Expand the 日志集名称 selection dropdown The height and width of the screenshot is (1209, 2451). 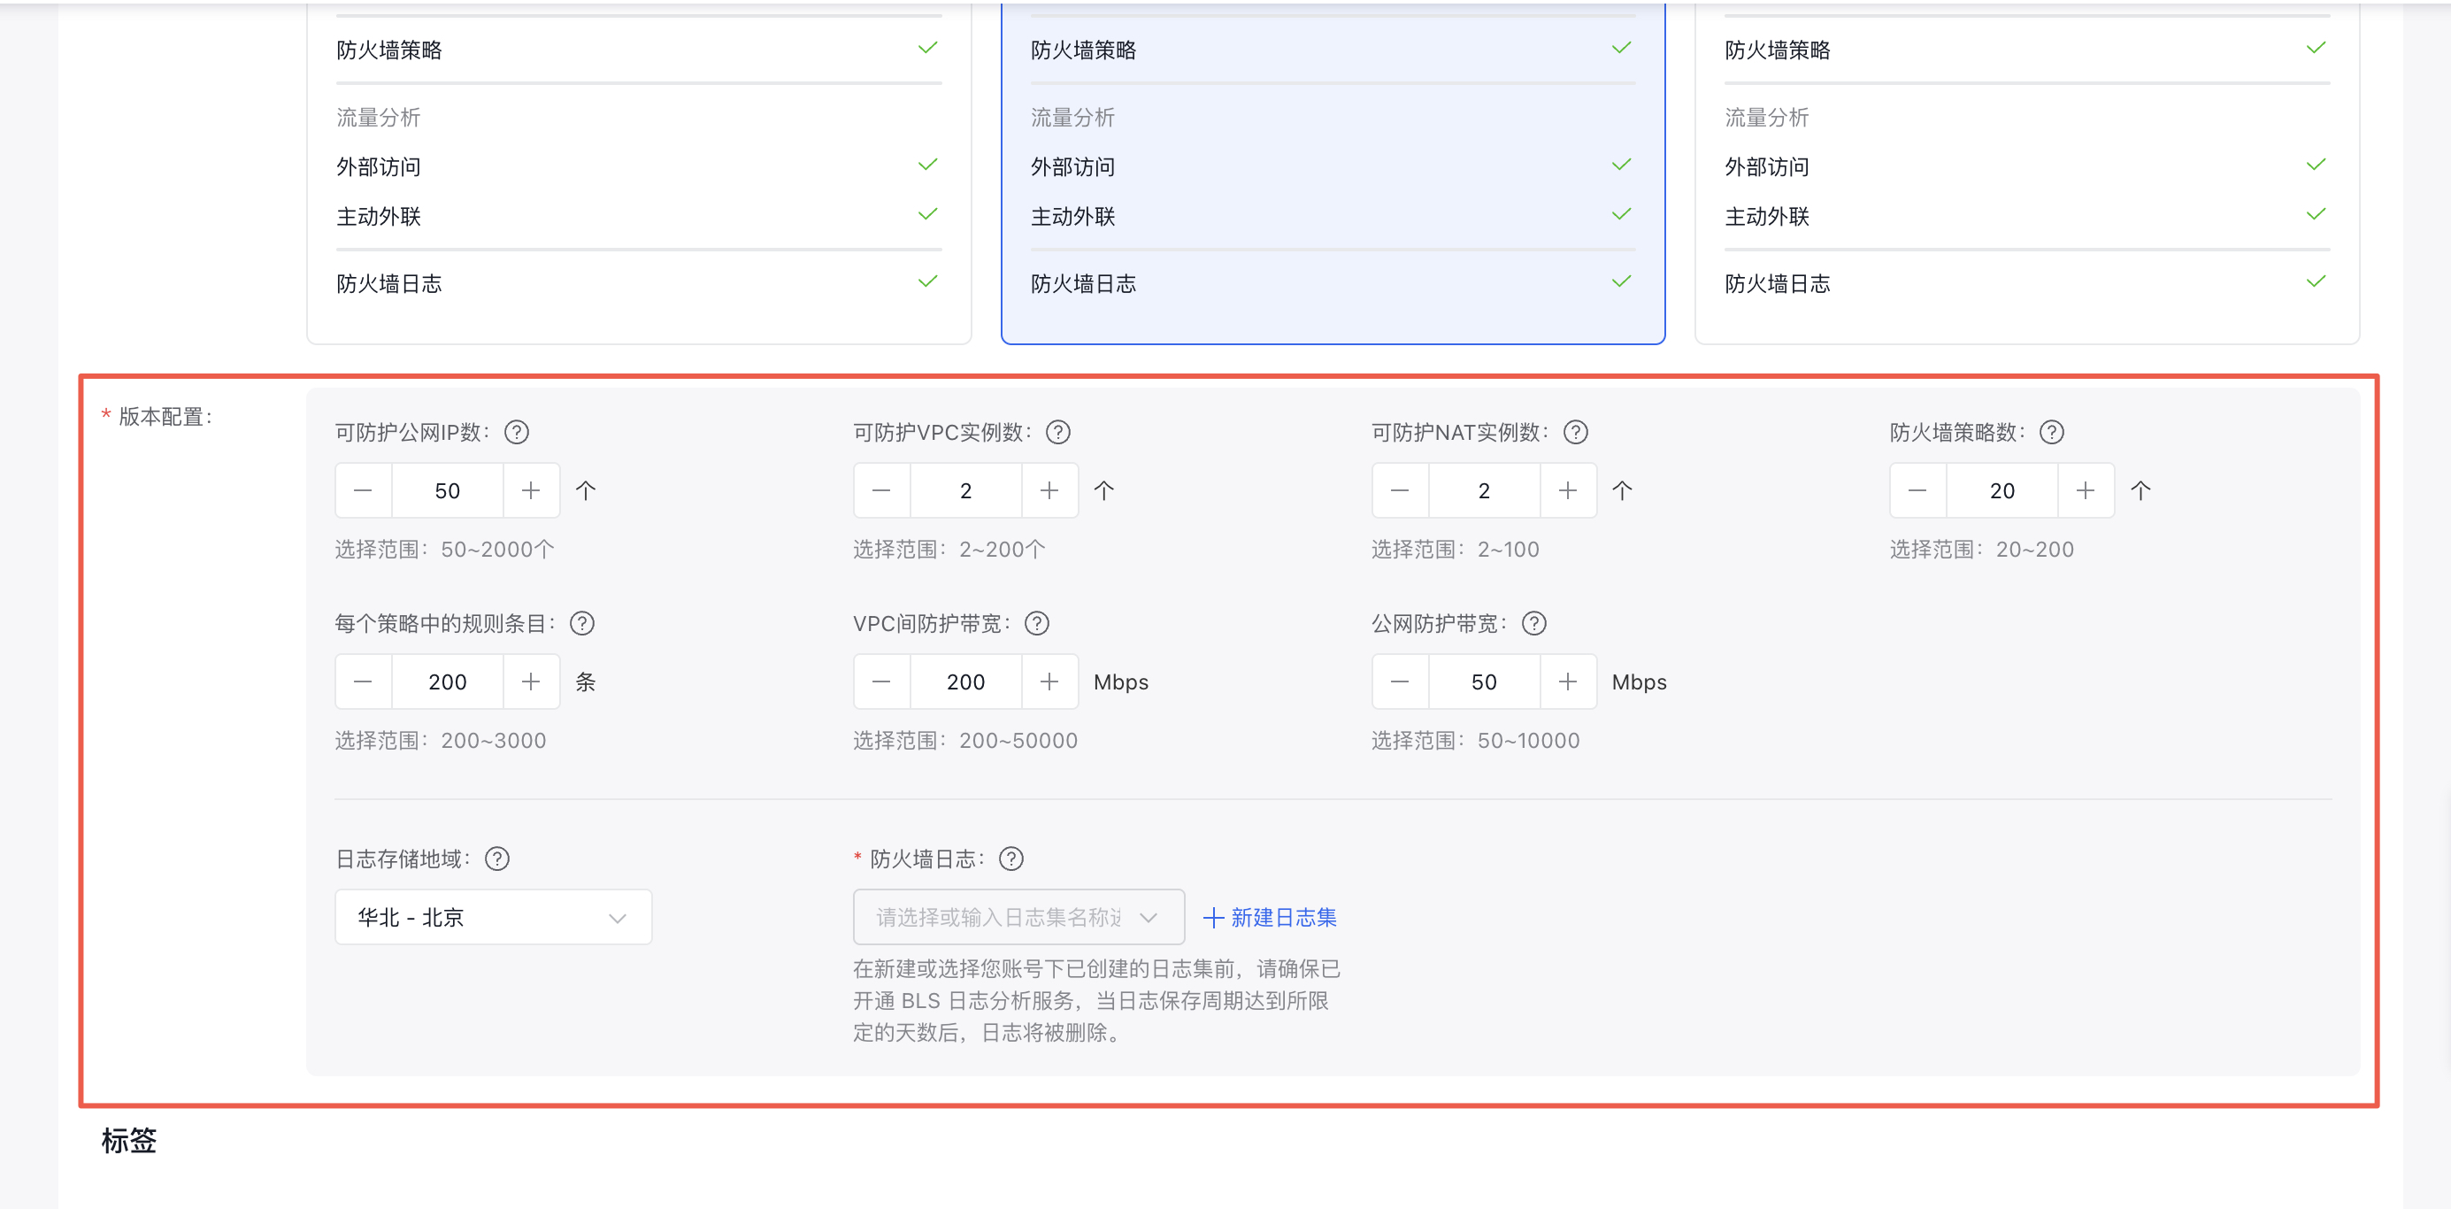pyautogui.click(x=1018, y=917)
